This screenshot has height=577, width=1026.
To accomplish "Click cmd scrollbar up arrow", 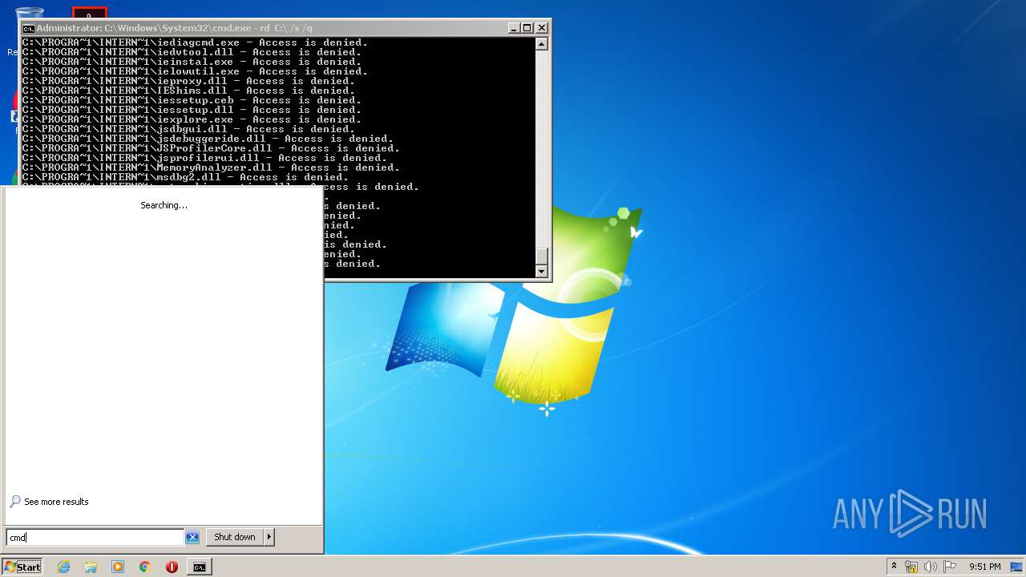I will coord(542,44).
